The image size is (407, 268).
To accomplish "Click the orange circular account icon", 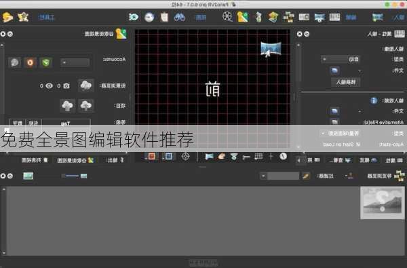I will click(30, 62).
